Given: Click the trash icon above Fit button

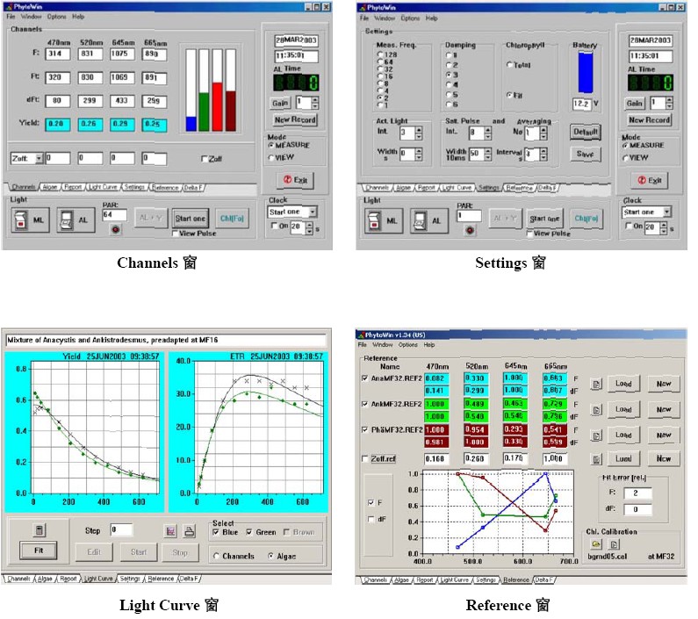Looking at the screenshot, I should click(39, 530).
